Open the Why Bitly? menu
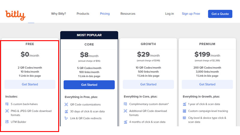 [x=58, y=14]
